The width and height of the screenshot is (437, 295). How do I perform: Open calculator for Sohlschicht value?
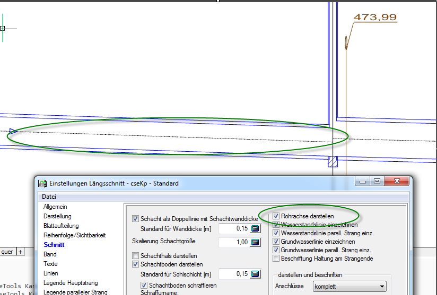[256, 274]
